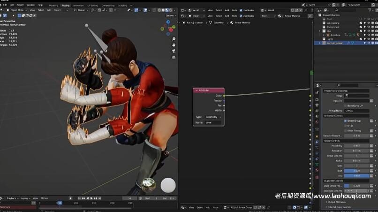The width and height of the screenshot is (378, 212).
Task: Open Material properties tab icon
Action: [317, 170]
